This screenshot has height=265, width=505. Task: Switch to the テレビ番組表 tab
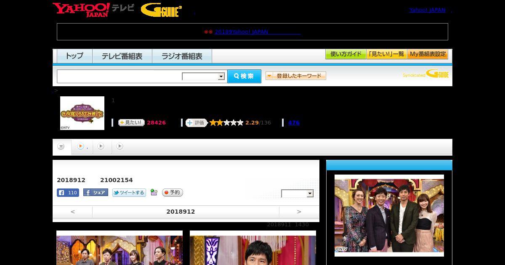tap(122, 56)
